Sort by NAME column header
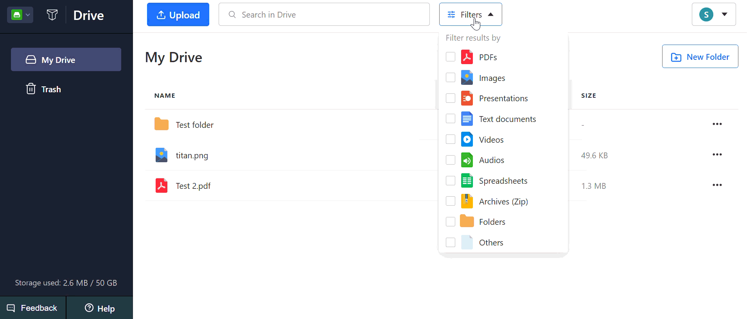The width and height of the screenshot is (747, 319). 165,95
